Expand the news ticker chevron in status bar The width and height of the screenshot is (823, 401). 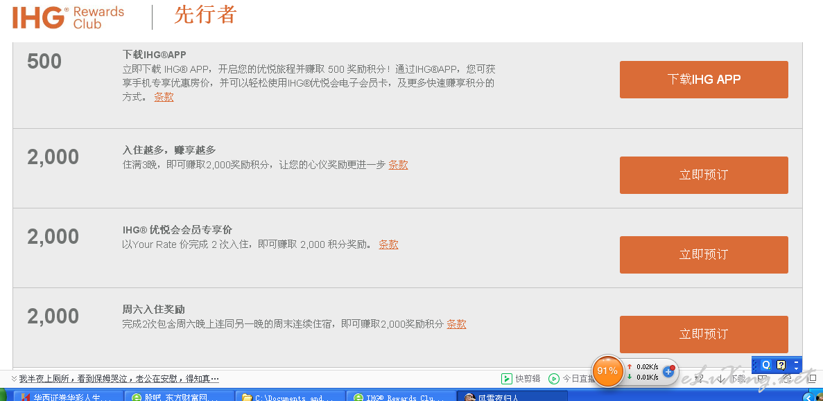click(14, 378)
